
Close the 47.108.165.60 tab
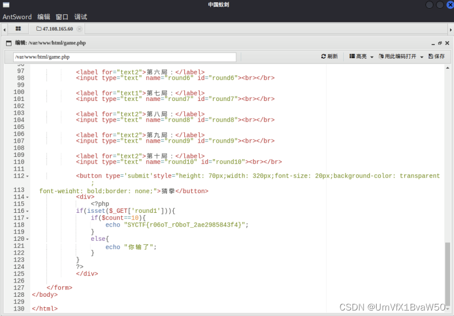click(x=80, y=29)
